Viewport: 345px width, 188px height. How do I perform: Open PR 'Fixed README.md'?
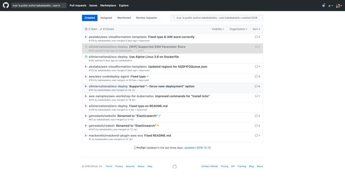[x=158, y=136]
